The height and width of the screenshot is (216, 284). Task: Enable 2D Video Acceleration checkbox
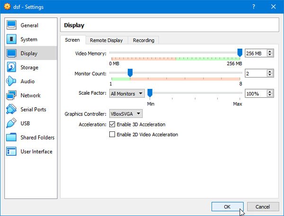(112, 135)
